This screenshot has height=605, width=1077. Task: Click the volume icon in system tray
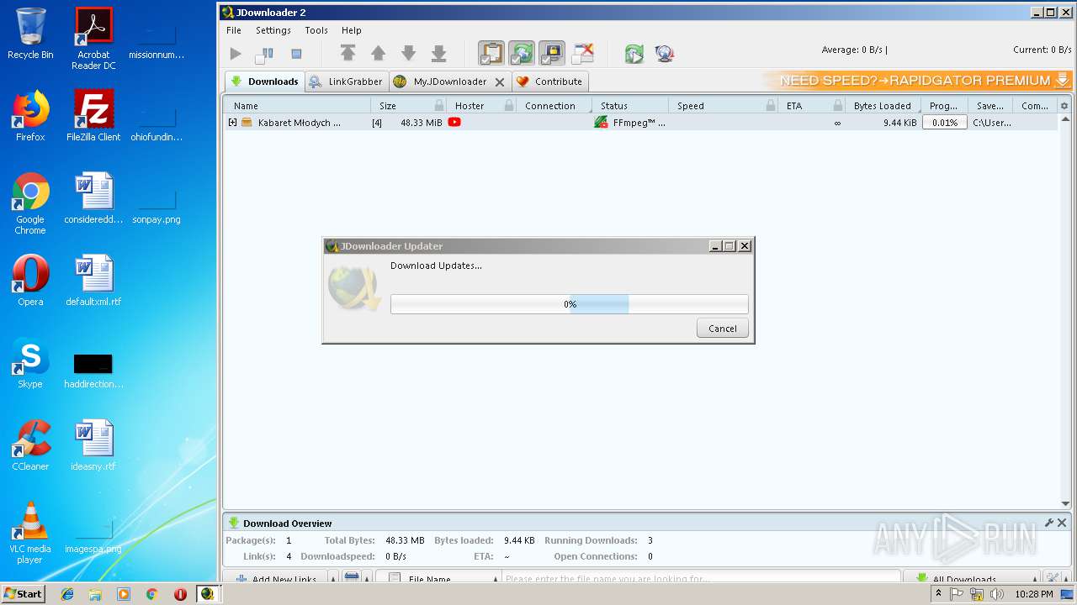coord(998,594)
